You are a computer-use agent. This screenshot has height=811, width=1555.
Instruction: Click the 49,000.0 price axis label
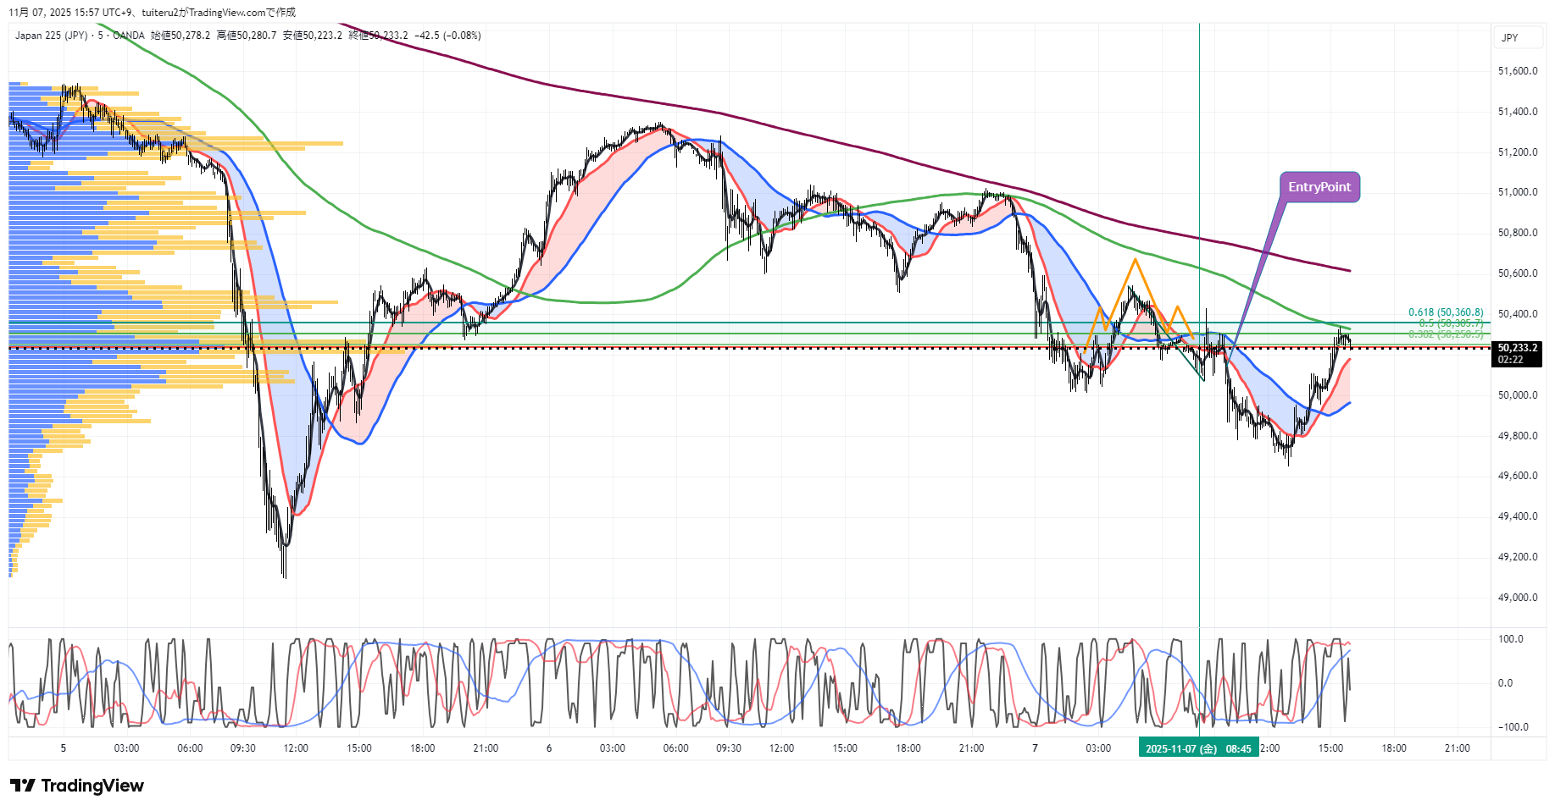click(1517, 598)
